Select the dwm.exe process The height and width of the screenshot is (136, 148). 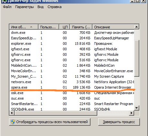point(72,33)
